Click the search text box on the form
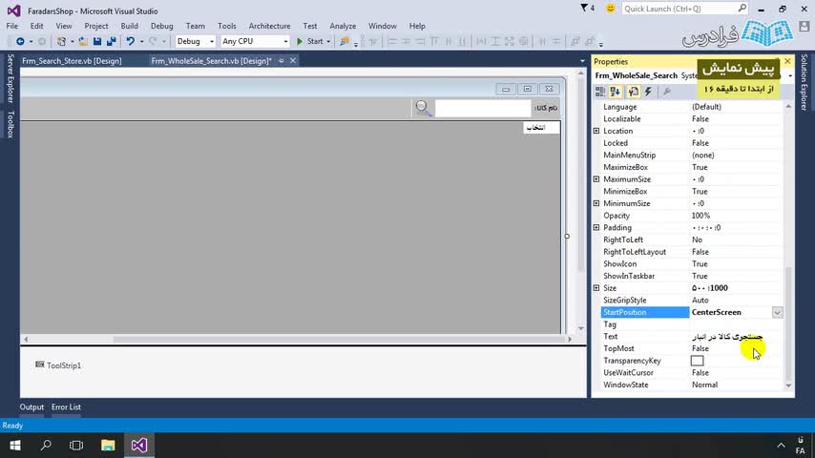This screenshot has height=458, width=815. pyautogui.click(x=482, y=108)
